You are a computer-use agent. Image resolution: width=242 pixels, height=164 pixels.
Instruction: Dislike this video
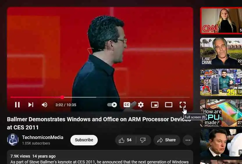pos(143,140)
